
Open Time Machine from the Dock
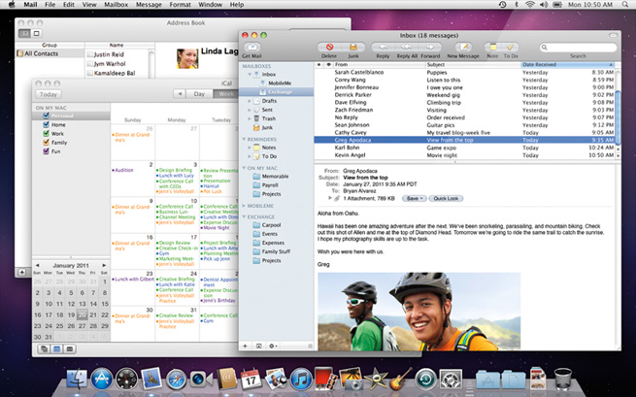click(425, 380)
